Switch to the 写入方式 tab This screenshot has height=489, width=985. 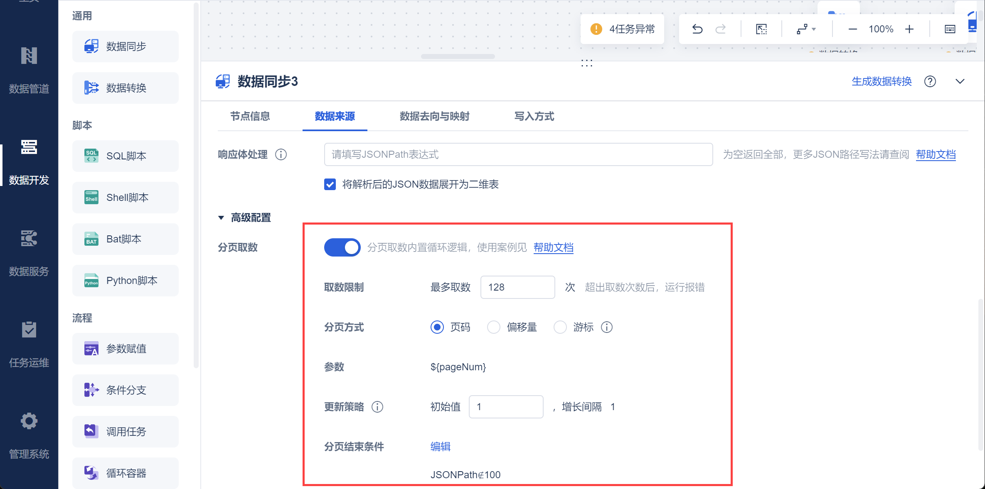coord(534,116)
